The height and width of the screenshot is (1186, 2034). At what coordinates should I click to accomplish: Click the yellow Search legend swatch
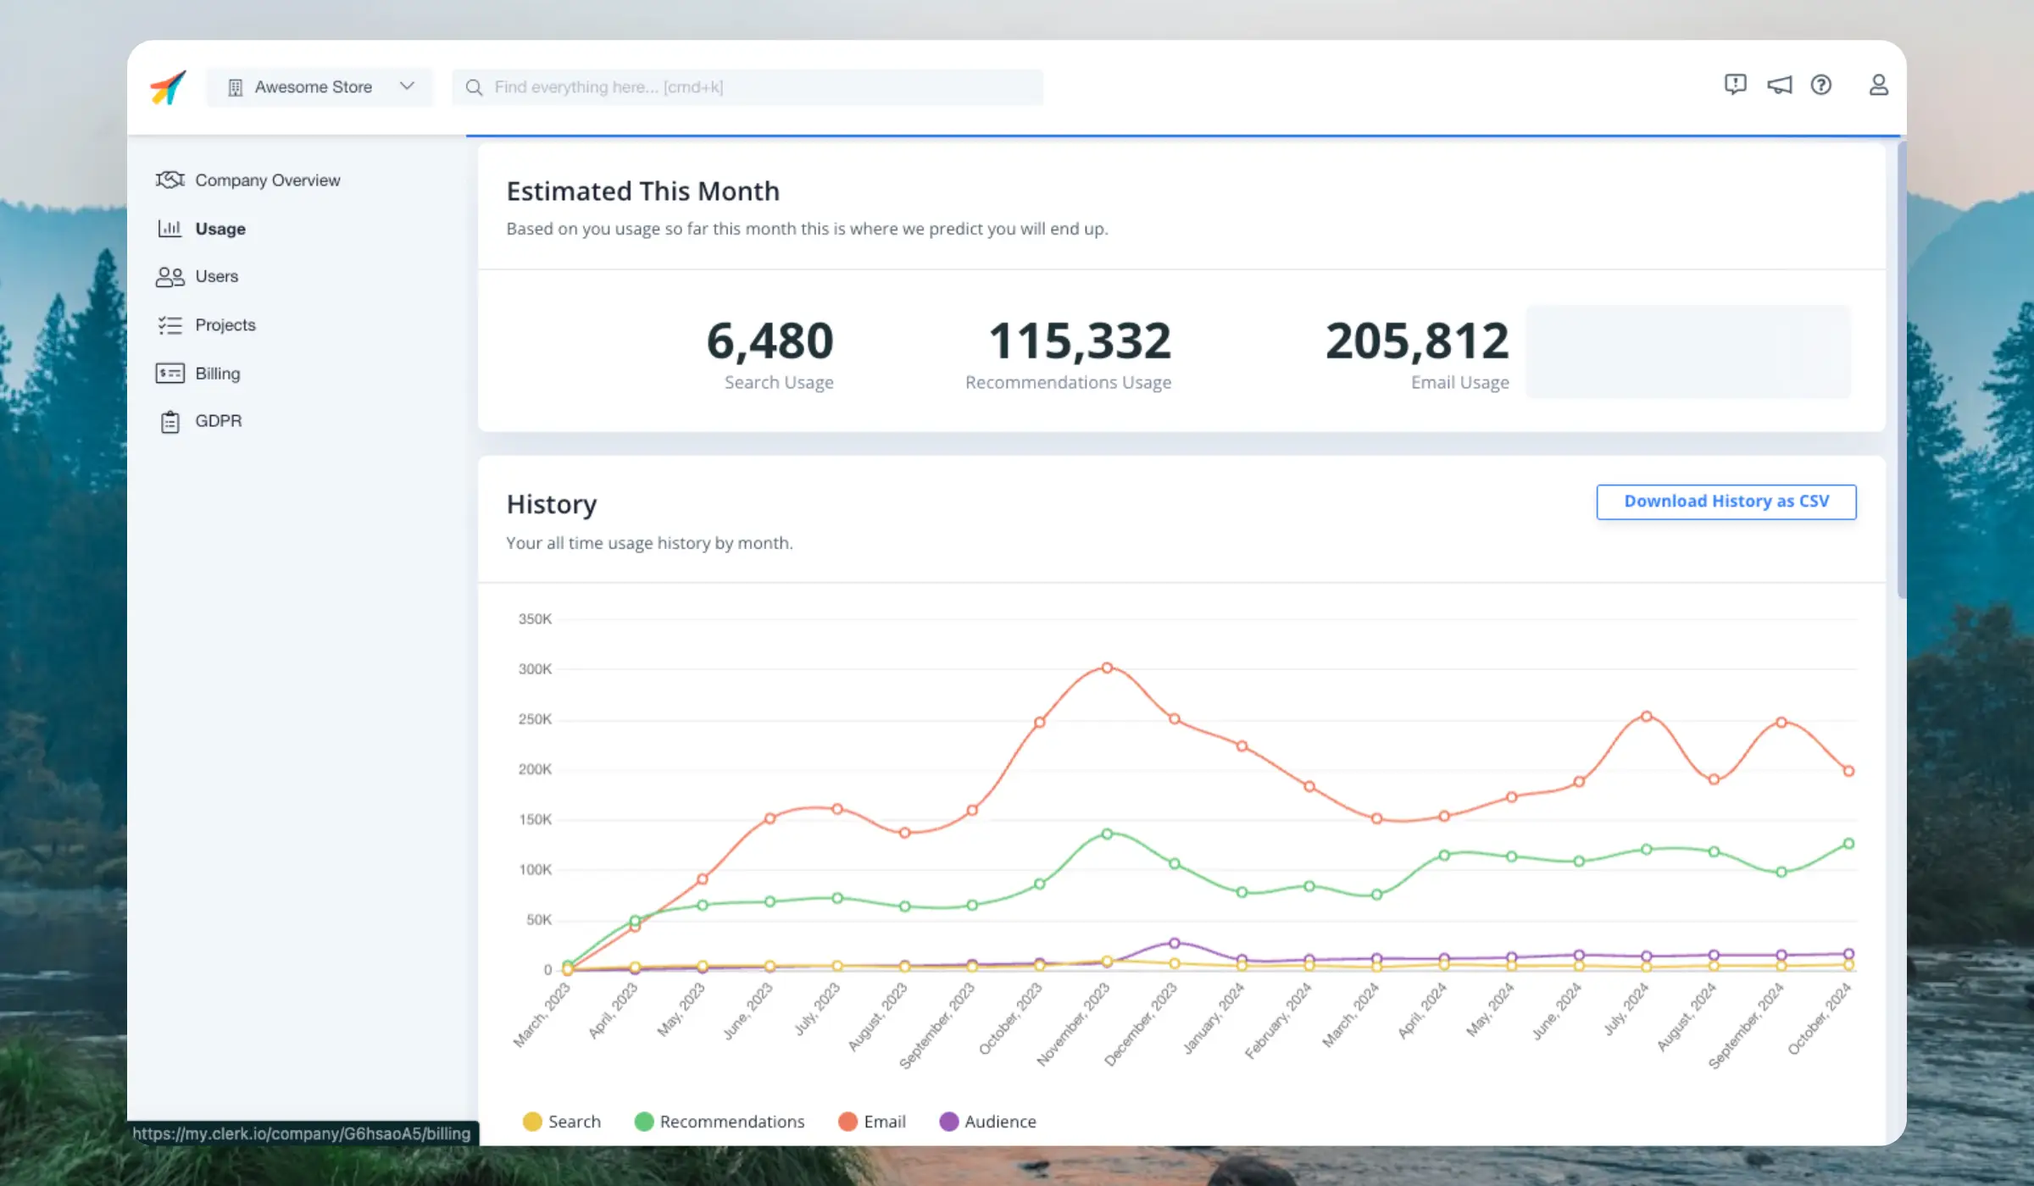pyautogui.click(x=532, y=1122)
